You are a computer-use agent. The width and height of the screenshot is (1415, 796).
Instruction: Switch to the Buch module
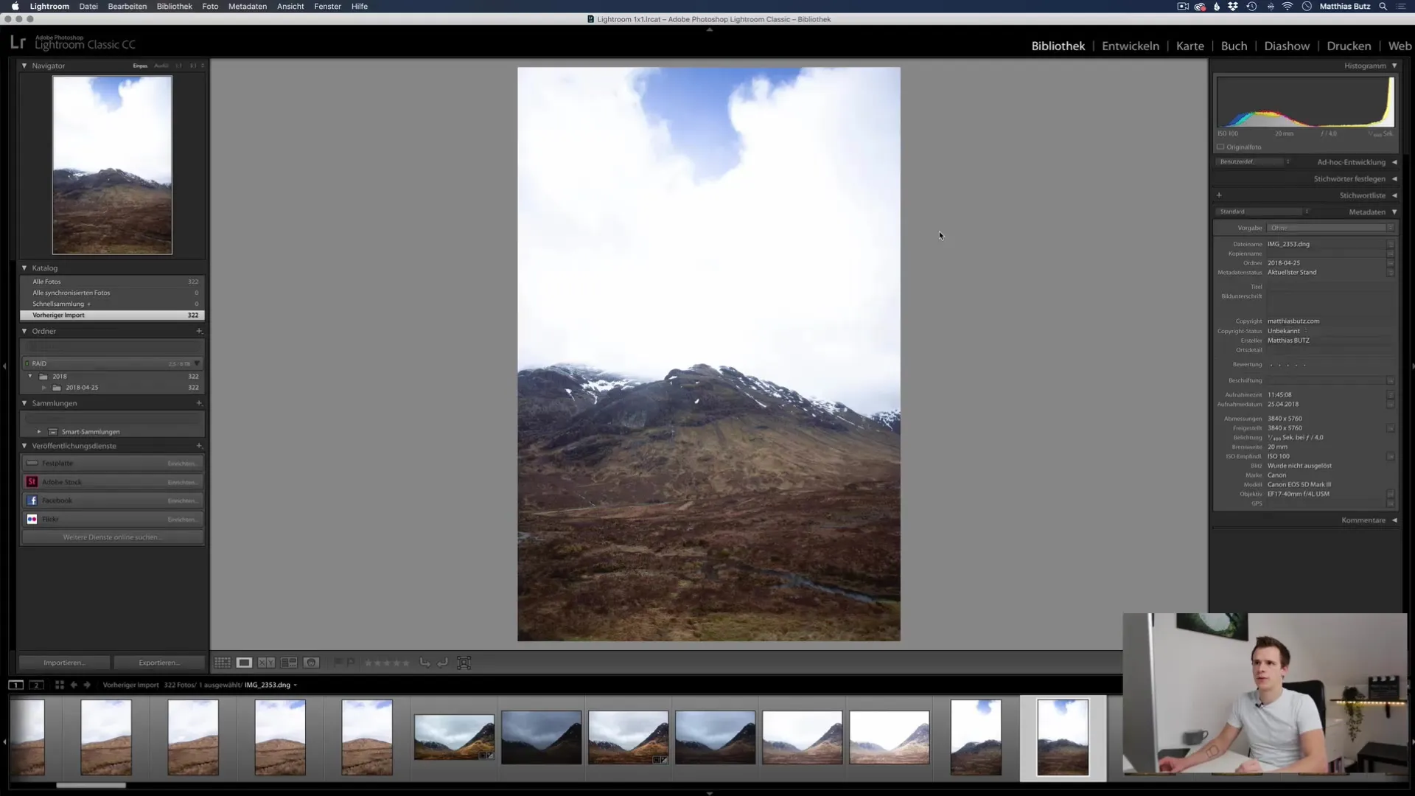[x=1234, y=46]
